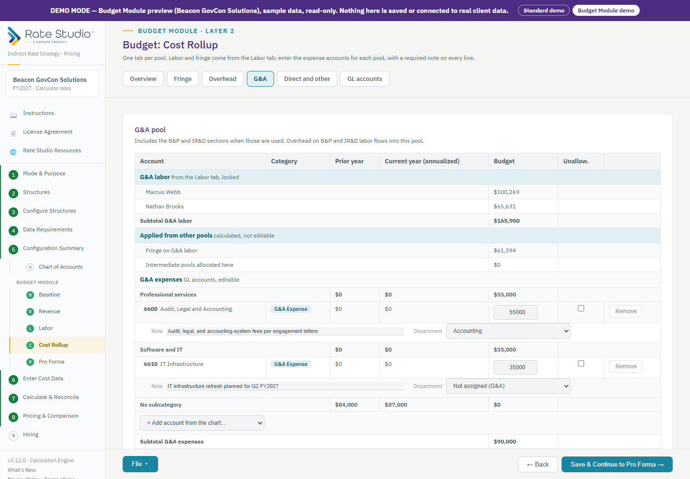Click the License Agreement document icon
Screen dimensions: 690x479
click(13, 134)
